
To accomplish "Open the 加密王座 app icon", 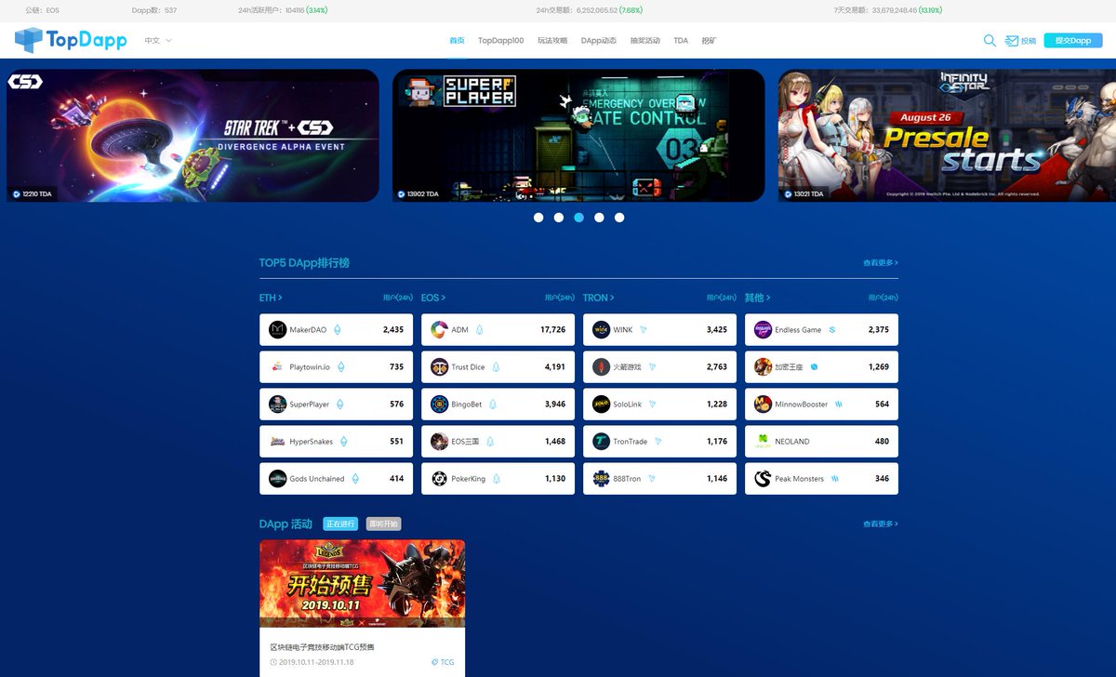I will click(763, 367).
